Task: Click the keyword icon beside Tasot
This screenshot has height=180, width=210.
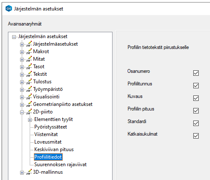Action: tap(29, 67)
